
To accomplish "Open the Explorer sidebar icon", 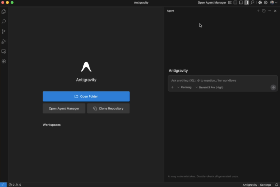I will [x=4, y=11].
